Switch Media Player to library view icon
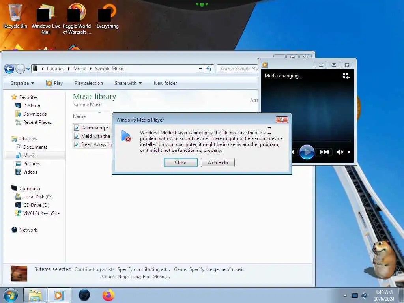The width and height of the screenshot is (404, 303). pos(346,76)
